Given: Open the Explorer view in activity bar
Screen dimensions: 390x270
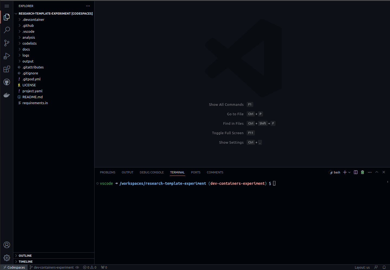Looking at the screenshot, I should [7, 17].
